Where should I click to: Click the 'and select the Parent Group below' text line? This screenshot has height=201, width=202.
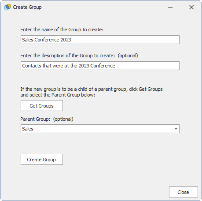[58, 95]
